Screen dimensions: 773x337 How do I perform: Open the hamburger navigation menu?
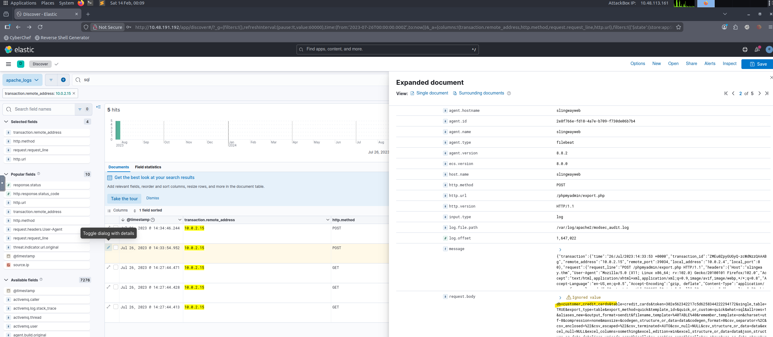9,64
